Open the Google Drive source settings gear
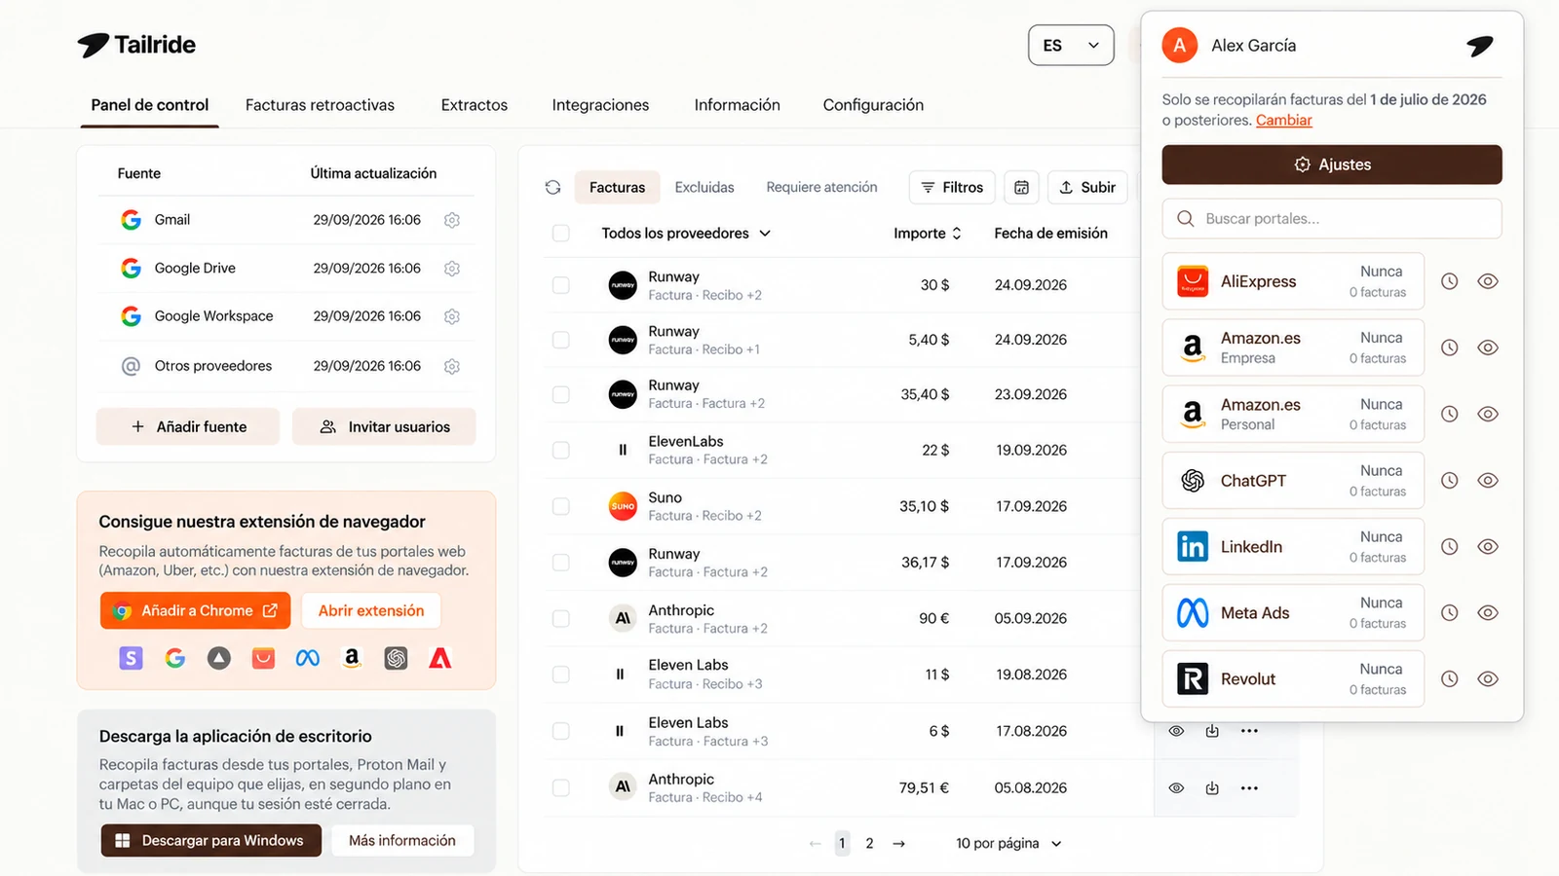Viewport: 1559px width, 876px height. pyautogui.click(x=452, y=269)
